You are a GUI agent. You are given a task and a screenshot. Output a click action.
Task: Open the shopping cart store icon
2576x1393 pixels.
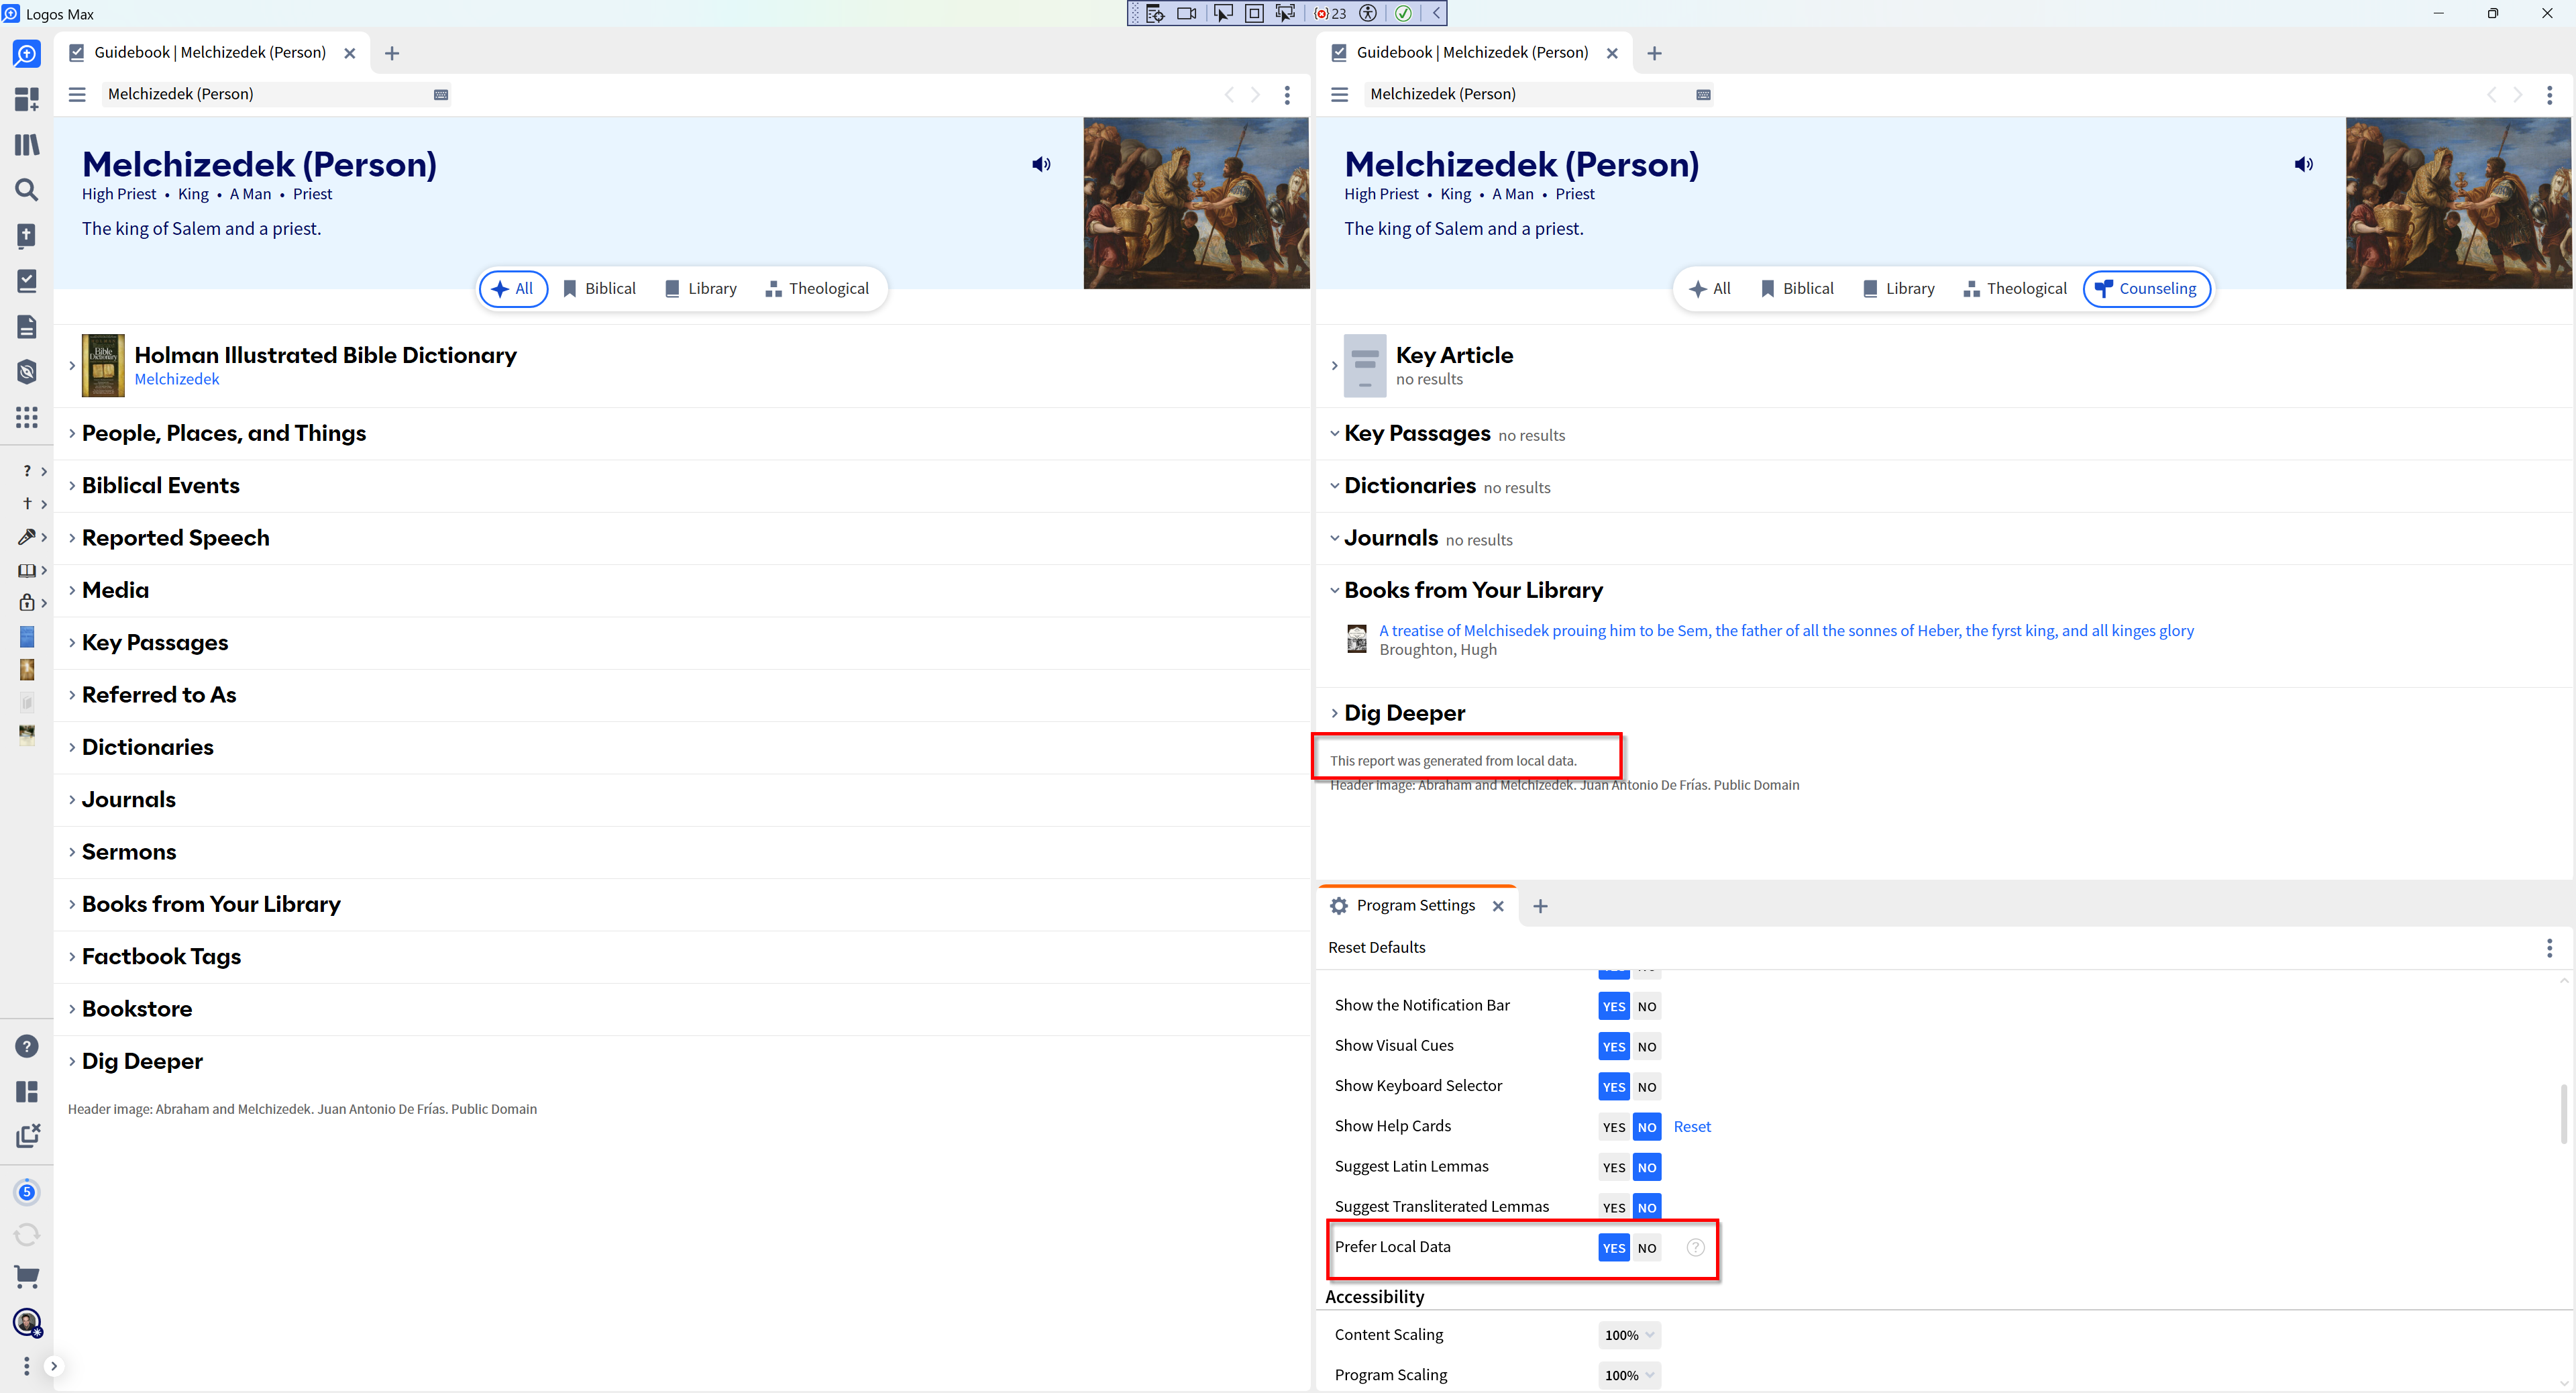tap(27, 1276)
